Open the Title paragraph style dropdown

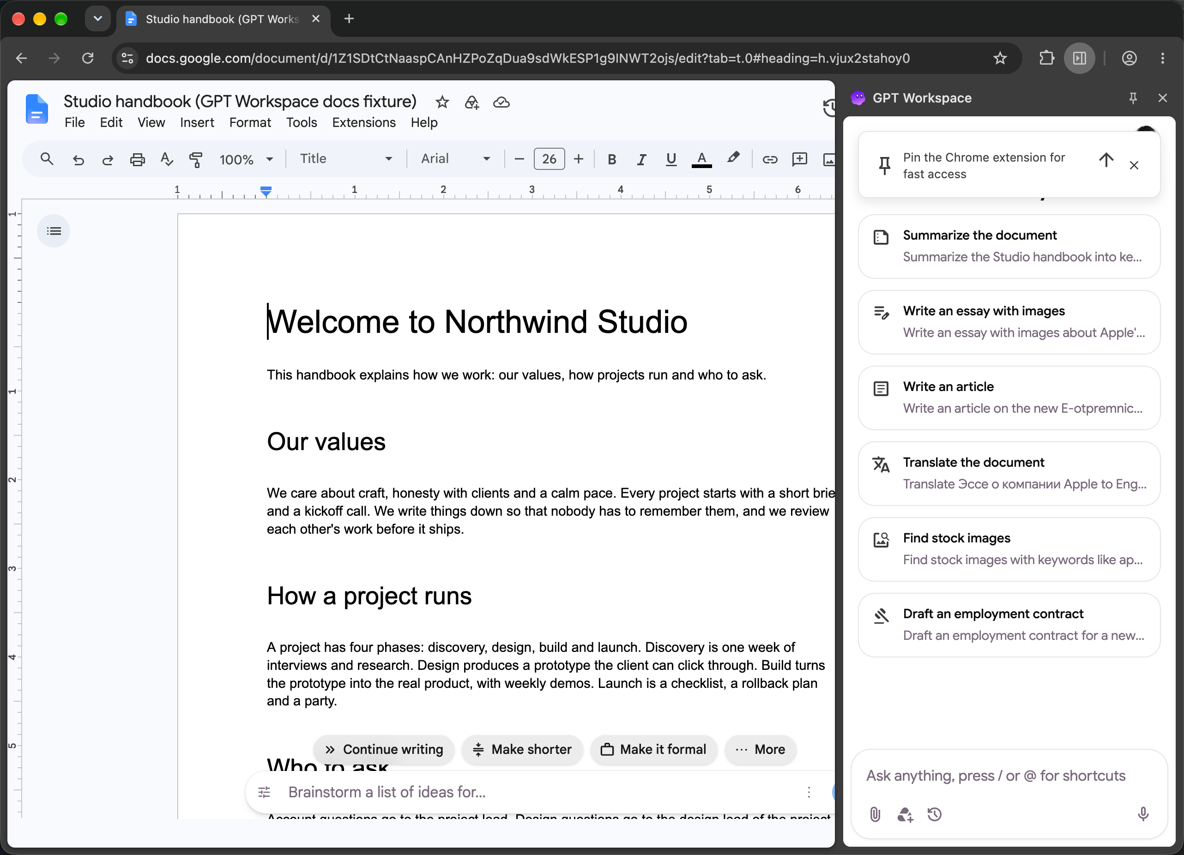tap(346, 159)
